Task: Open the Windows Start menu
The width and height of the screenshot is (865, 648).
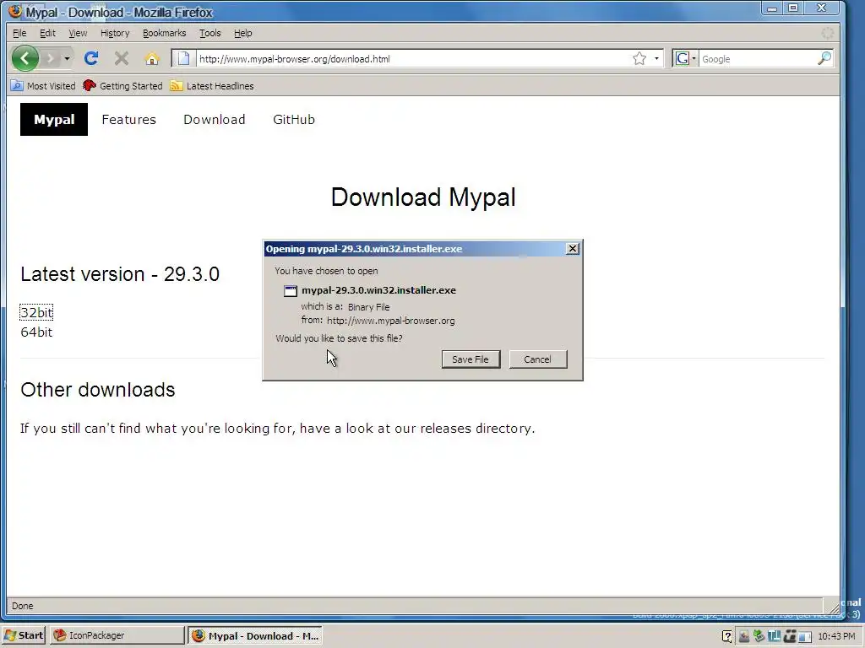Action: coord(23,635)
